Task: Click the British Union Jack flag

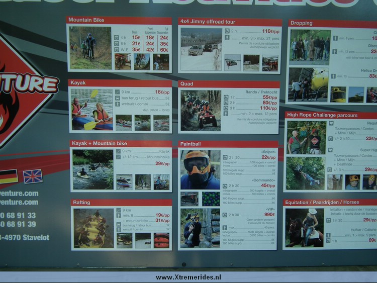Action: 33,176
